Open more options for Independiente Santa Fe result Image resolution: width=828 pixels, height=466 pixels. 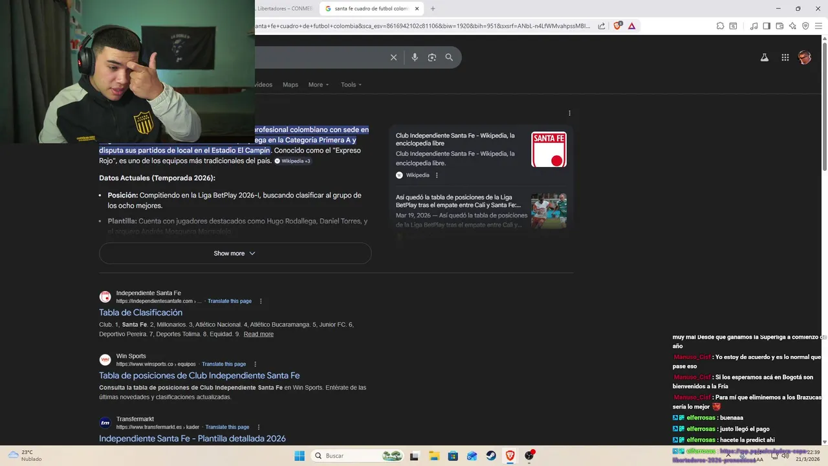point(261,301)
